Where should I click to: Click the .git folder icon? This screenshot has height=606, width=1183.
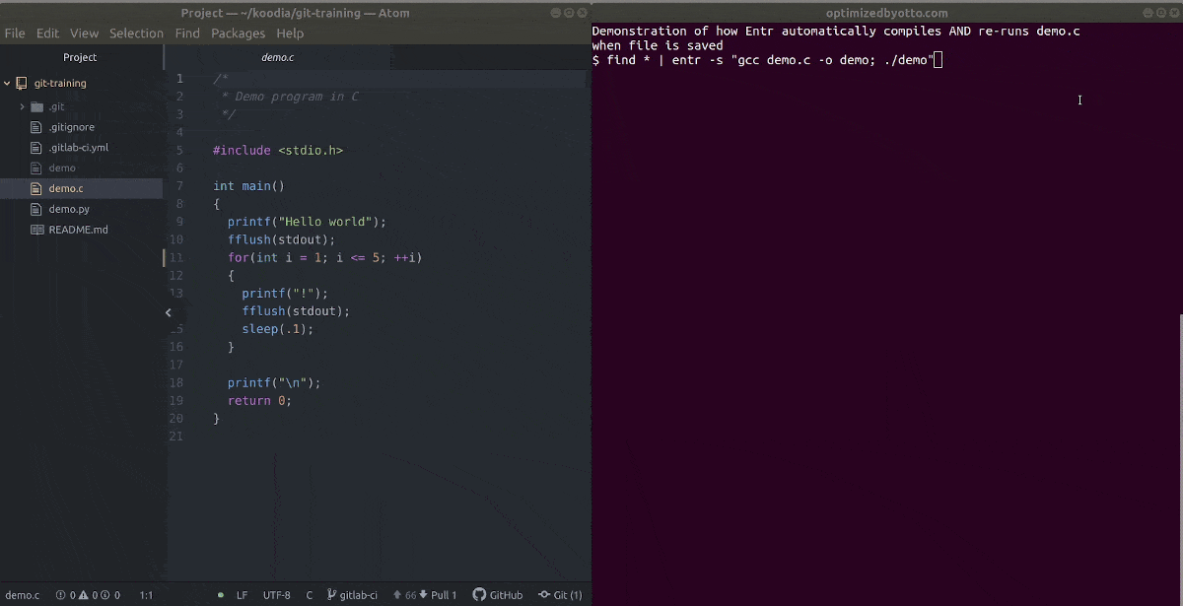tap(37, 106)
